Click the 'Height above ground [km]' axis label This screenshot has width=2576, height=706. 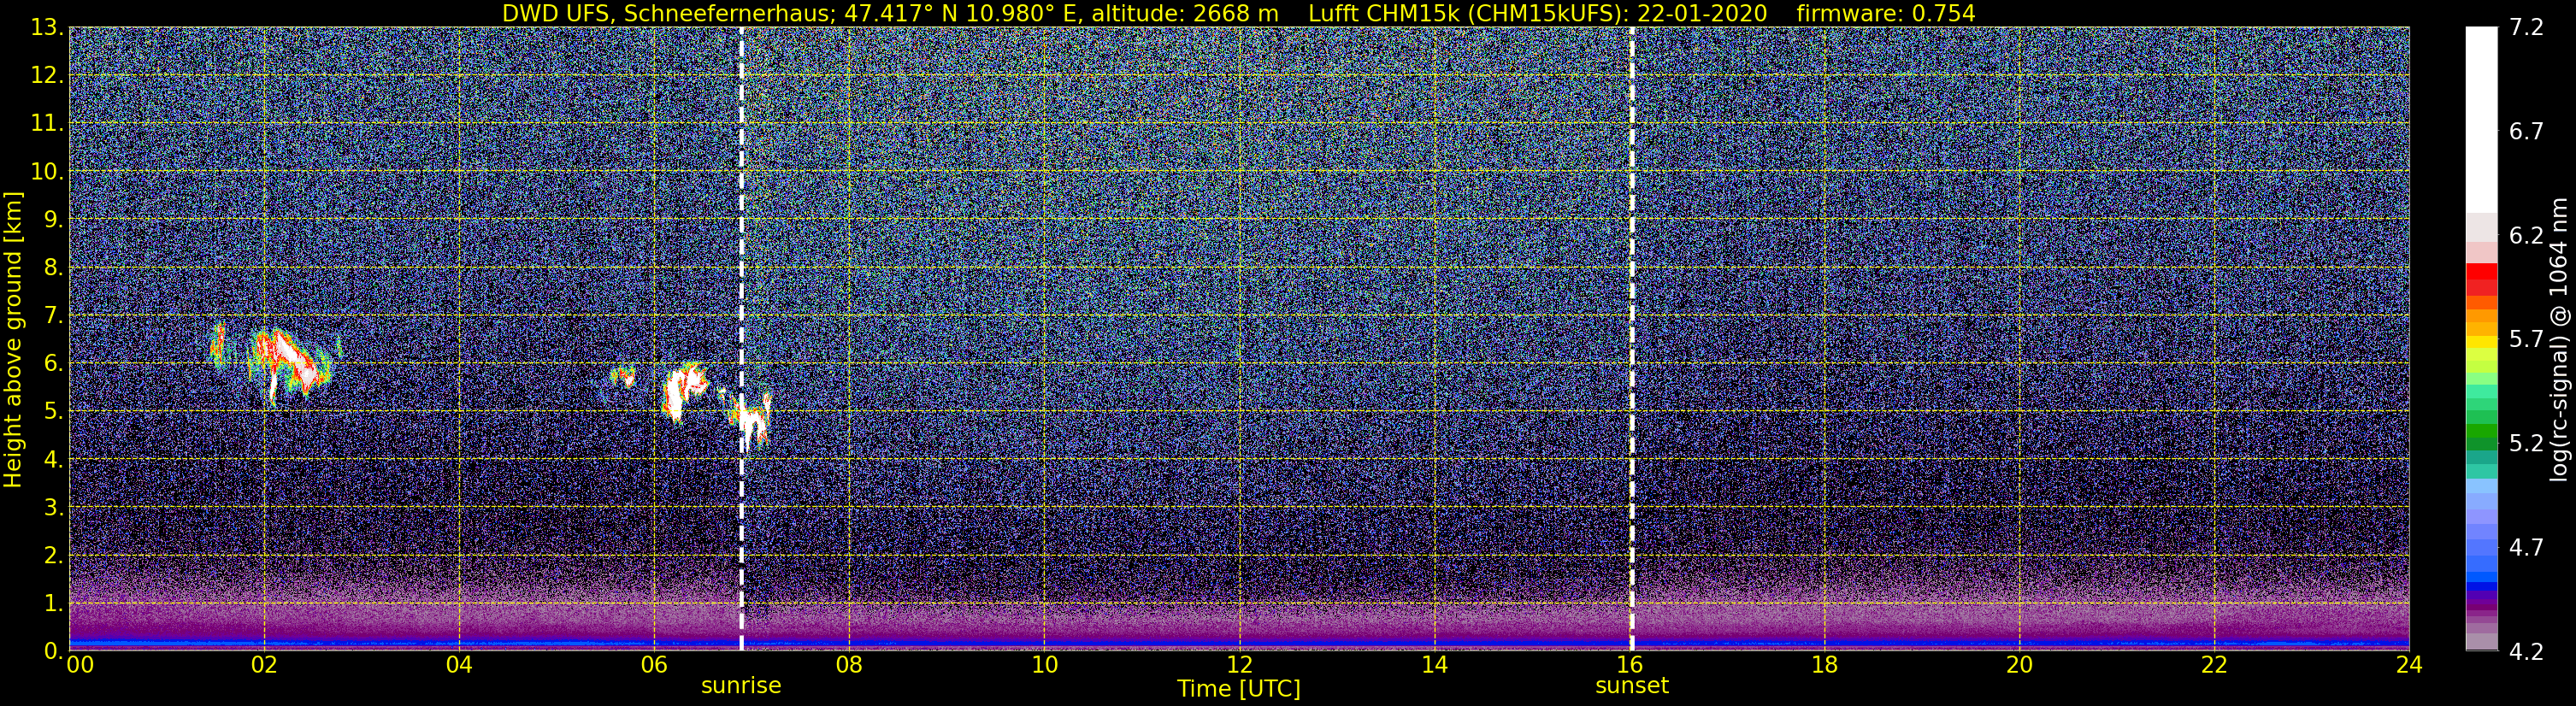13,338
